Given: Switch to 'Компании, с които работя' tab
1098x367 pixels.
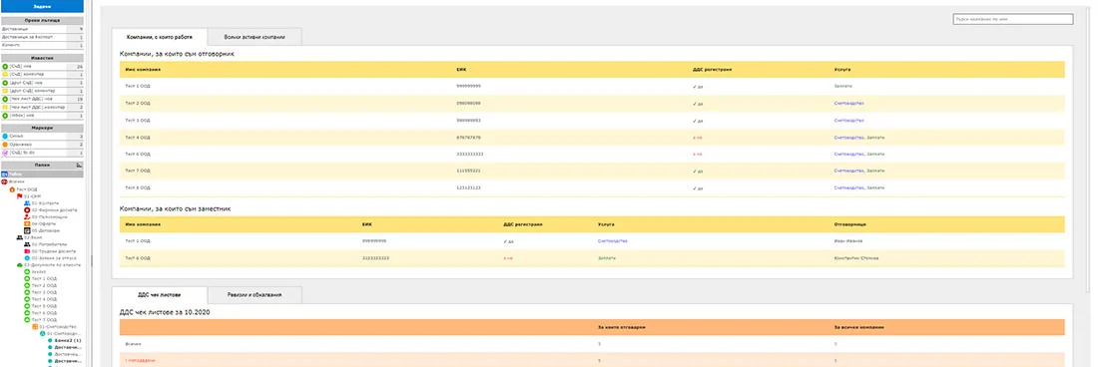Looking at the screenshot, I should [159, 36].
